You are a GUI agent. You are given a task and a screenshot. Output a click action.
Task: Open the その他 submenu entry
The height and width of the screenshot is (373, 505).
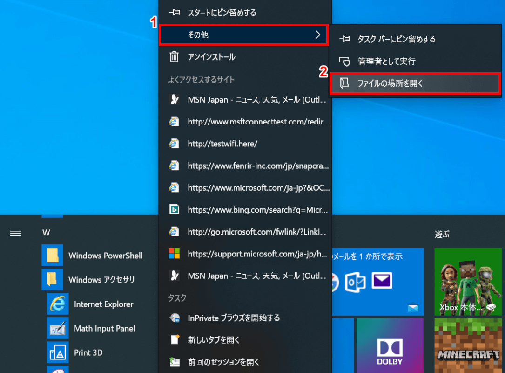(243, 35)
